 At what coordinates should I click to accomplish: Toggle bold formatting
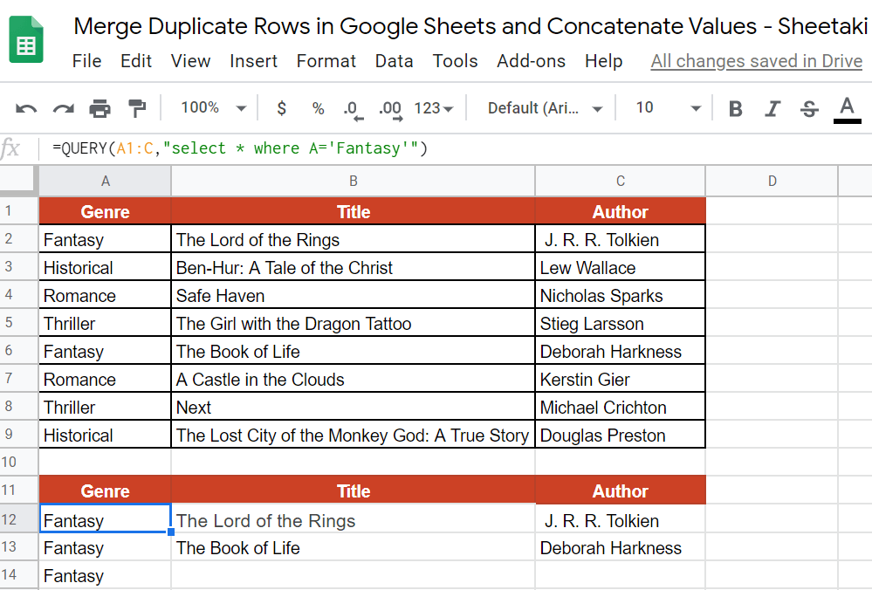point(735,107)
